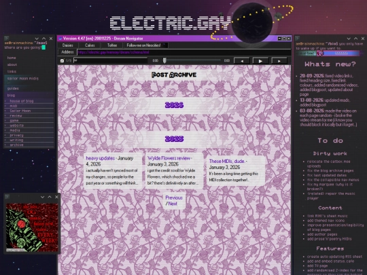Collapse navigation panel with its down chevron
Image resolution: width=367 pixels, height=275 pixels.
click(37, 38)
